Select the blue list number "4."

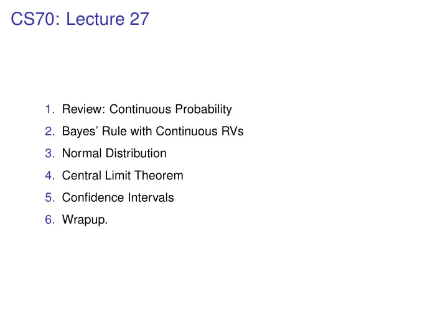click(50, 175)
